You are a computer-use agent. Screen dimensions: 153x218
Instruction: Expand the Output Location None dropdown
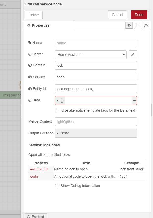click(x=96, y=133)
